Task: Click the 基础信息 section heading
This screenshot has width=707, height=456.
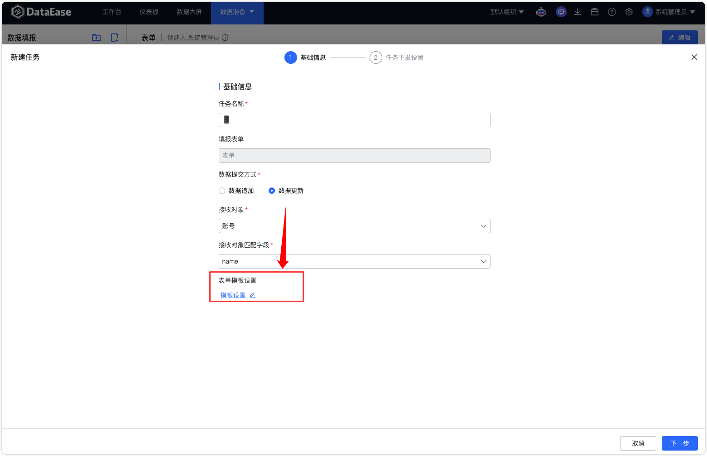Action: point(238,86)
